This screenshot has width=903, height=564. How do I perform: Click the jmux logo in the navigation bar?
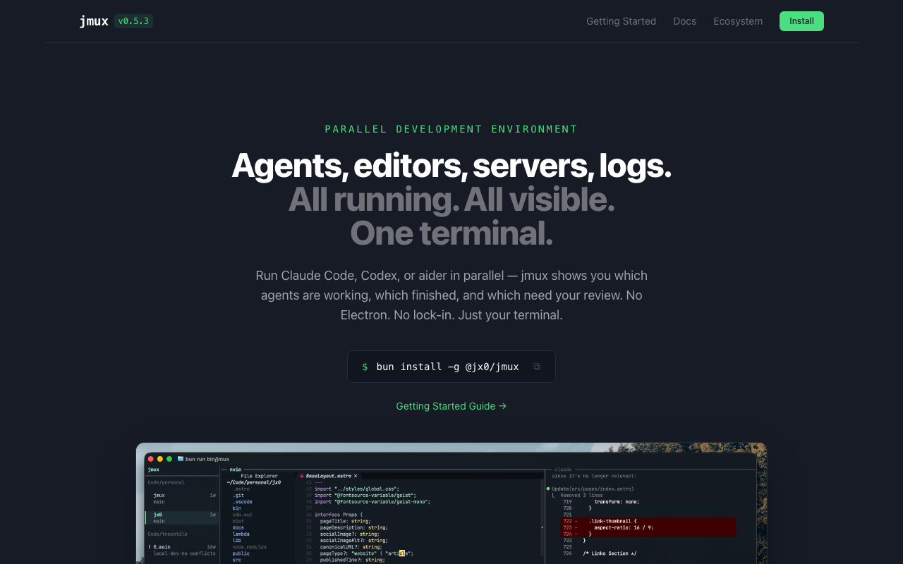click(92, 21)
